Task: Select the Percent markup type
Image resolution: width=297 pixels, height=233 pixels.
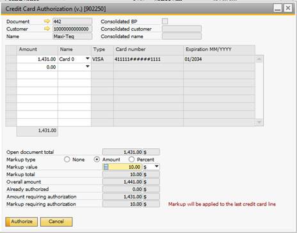Action: (x=132, y=160)
